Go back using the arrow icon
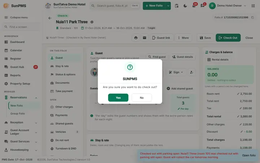260x163 pixels. click(x=50, y=18)
